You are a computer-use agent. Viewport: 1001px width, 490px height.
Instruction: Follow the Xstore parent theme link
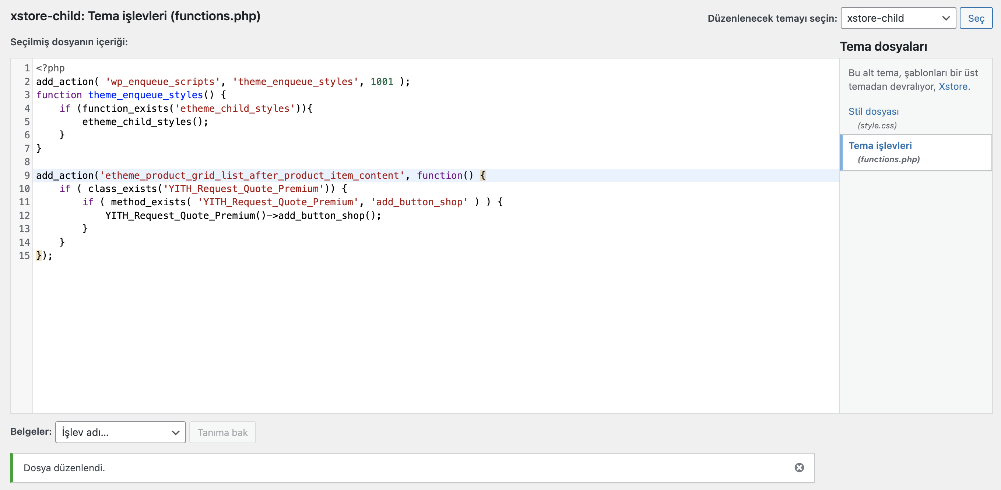[953, 86]
